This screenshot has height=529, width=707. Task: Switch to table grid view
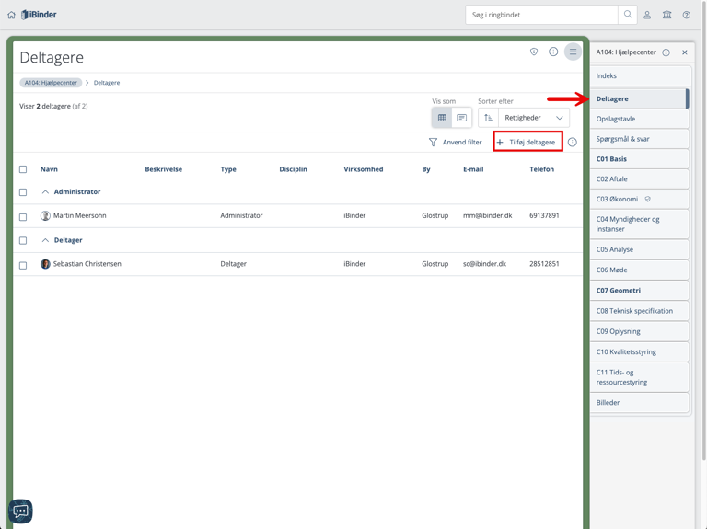[442, 118]
